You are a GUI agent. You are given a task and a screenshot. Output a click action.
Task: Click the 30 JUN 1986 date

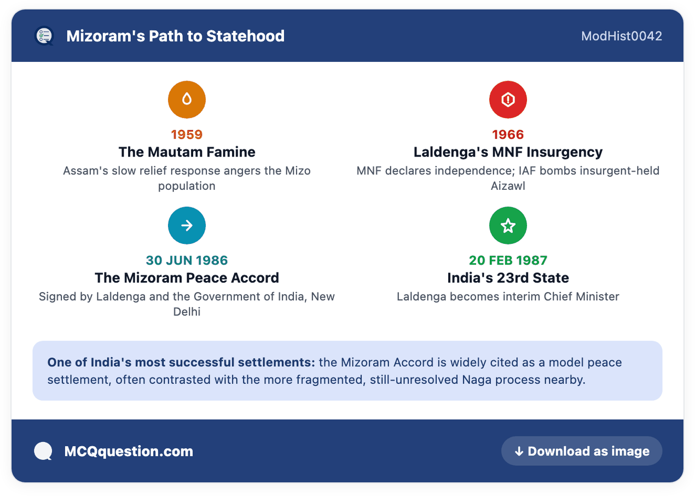[x=187, y=260]
